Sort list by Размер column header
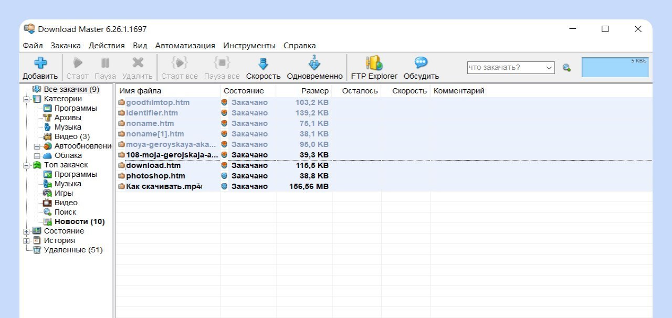This screenshot has width=672, height=318. [314, 91]
